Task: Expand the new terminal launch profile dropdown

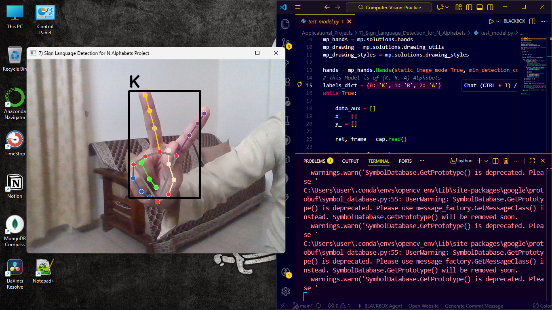Action: pos(486,161)
